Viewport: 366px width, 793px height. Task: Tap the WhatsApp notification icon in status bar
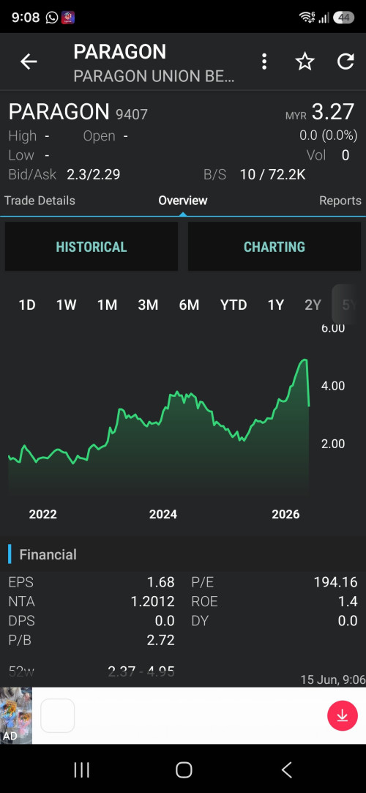click(52, 17)
